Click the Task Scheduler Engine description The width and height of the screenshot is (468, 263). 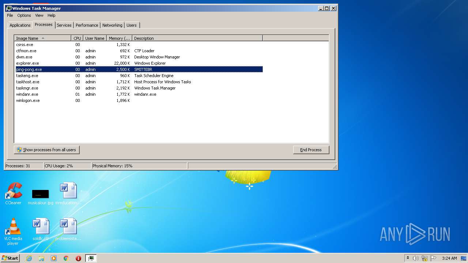(154, 76)
